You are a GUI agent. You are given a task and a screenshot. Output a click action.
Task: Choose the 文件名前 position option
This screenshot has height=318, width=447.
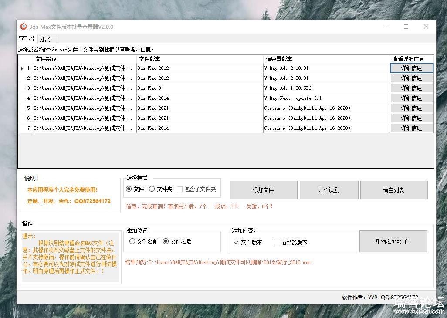point(143,241)
